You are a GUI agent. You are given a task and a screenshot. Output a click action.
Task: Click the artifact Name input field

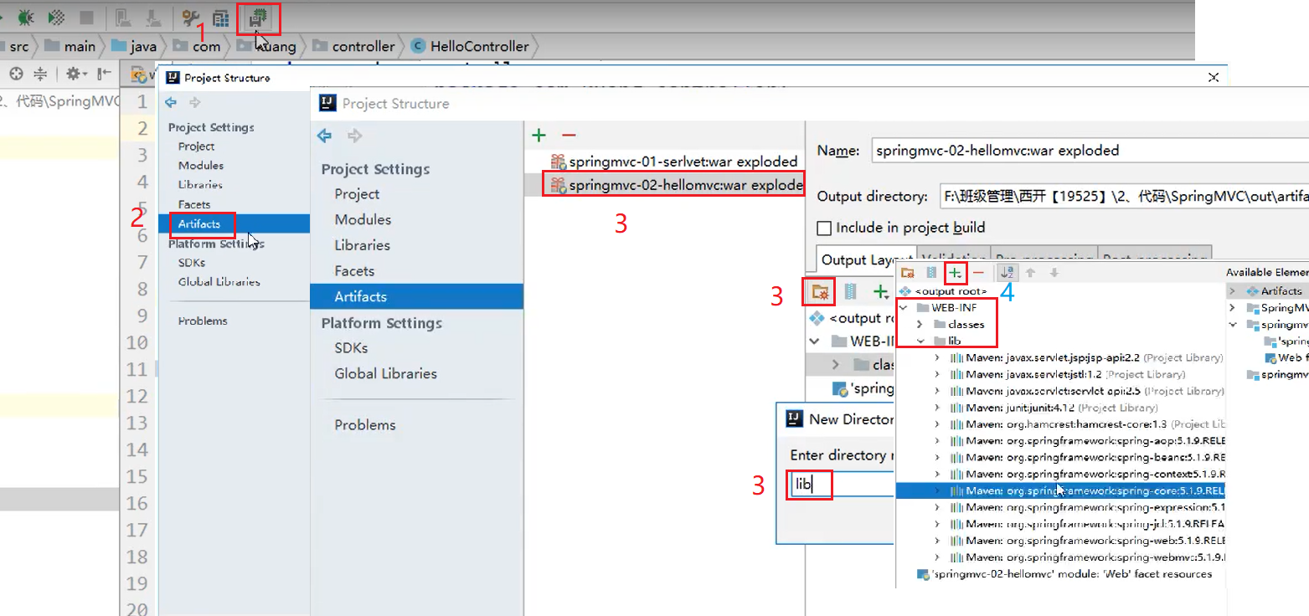pyautogui.click(x=1090, y=151)
